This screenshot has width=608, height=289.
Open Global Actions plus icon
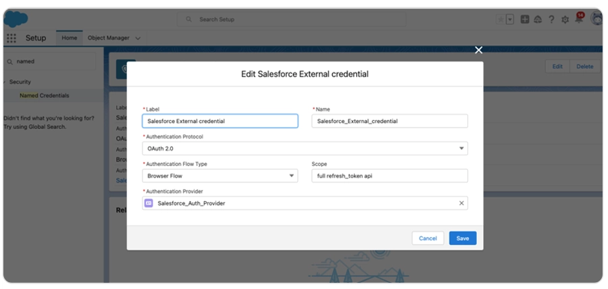point(525,20)
